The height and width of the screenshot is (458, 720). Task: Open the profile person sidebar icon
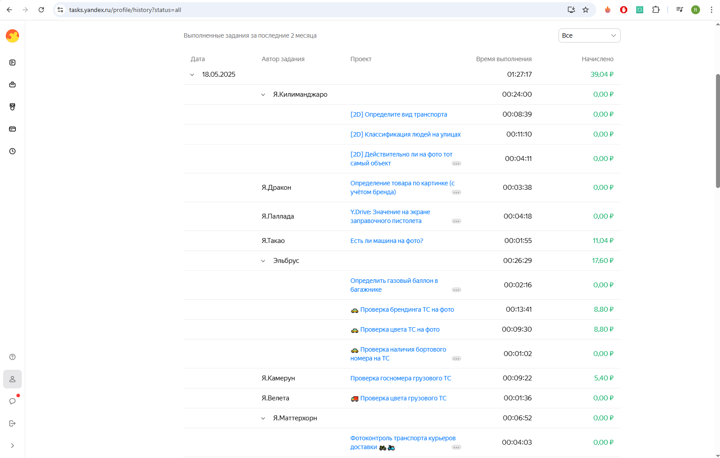(12, 379)
